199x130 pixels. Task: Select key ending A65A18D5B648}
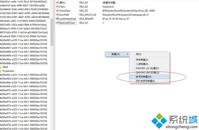pos(25,13)
